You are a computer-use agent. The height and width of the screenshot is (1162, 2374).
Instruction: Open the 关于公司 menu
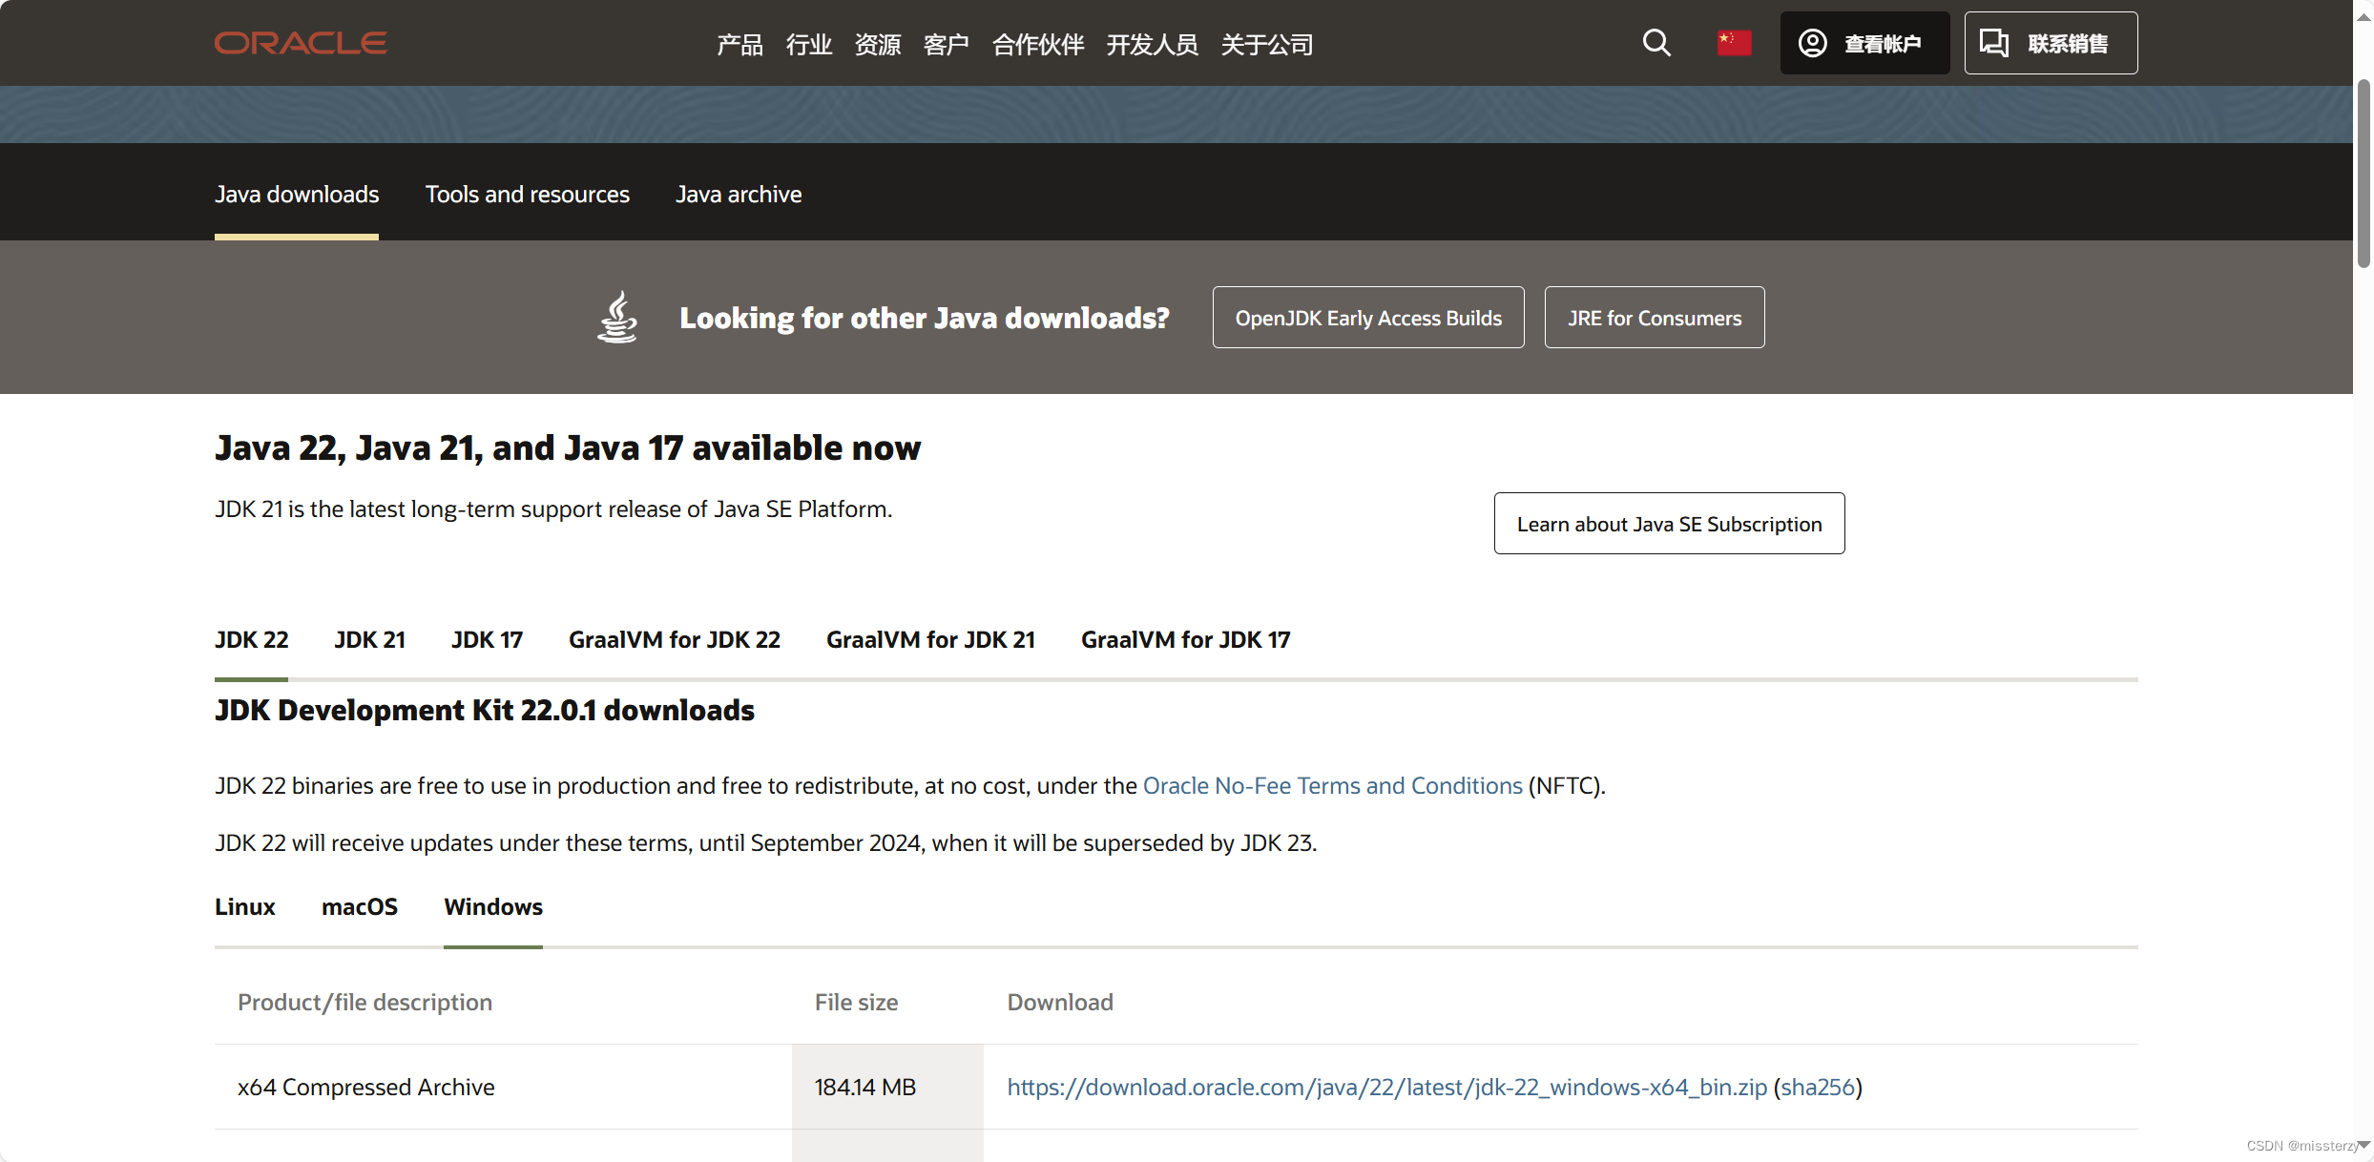pos(1266,44)
